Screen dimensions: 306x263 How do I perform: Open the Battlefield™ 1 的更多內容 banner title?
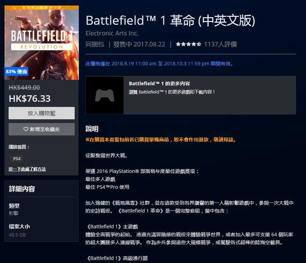coord(159,84)
